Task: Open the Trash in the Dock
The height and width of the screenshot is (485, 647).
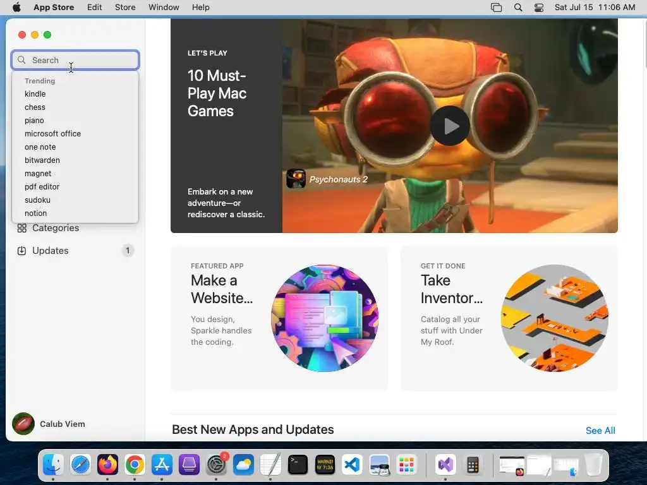Action: pyautogui.click(x=593, y=465)
